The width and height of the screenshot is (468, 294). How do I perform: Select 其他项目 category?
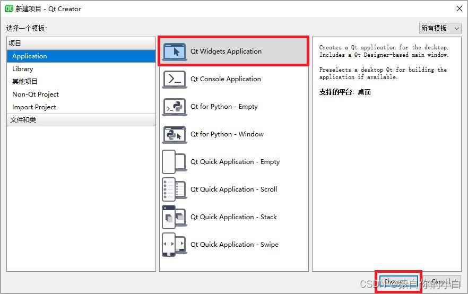point(81,82)
